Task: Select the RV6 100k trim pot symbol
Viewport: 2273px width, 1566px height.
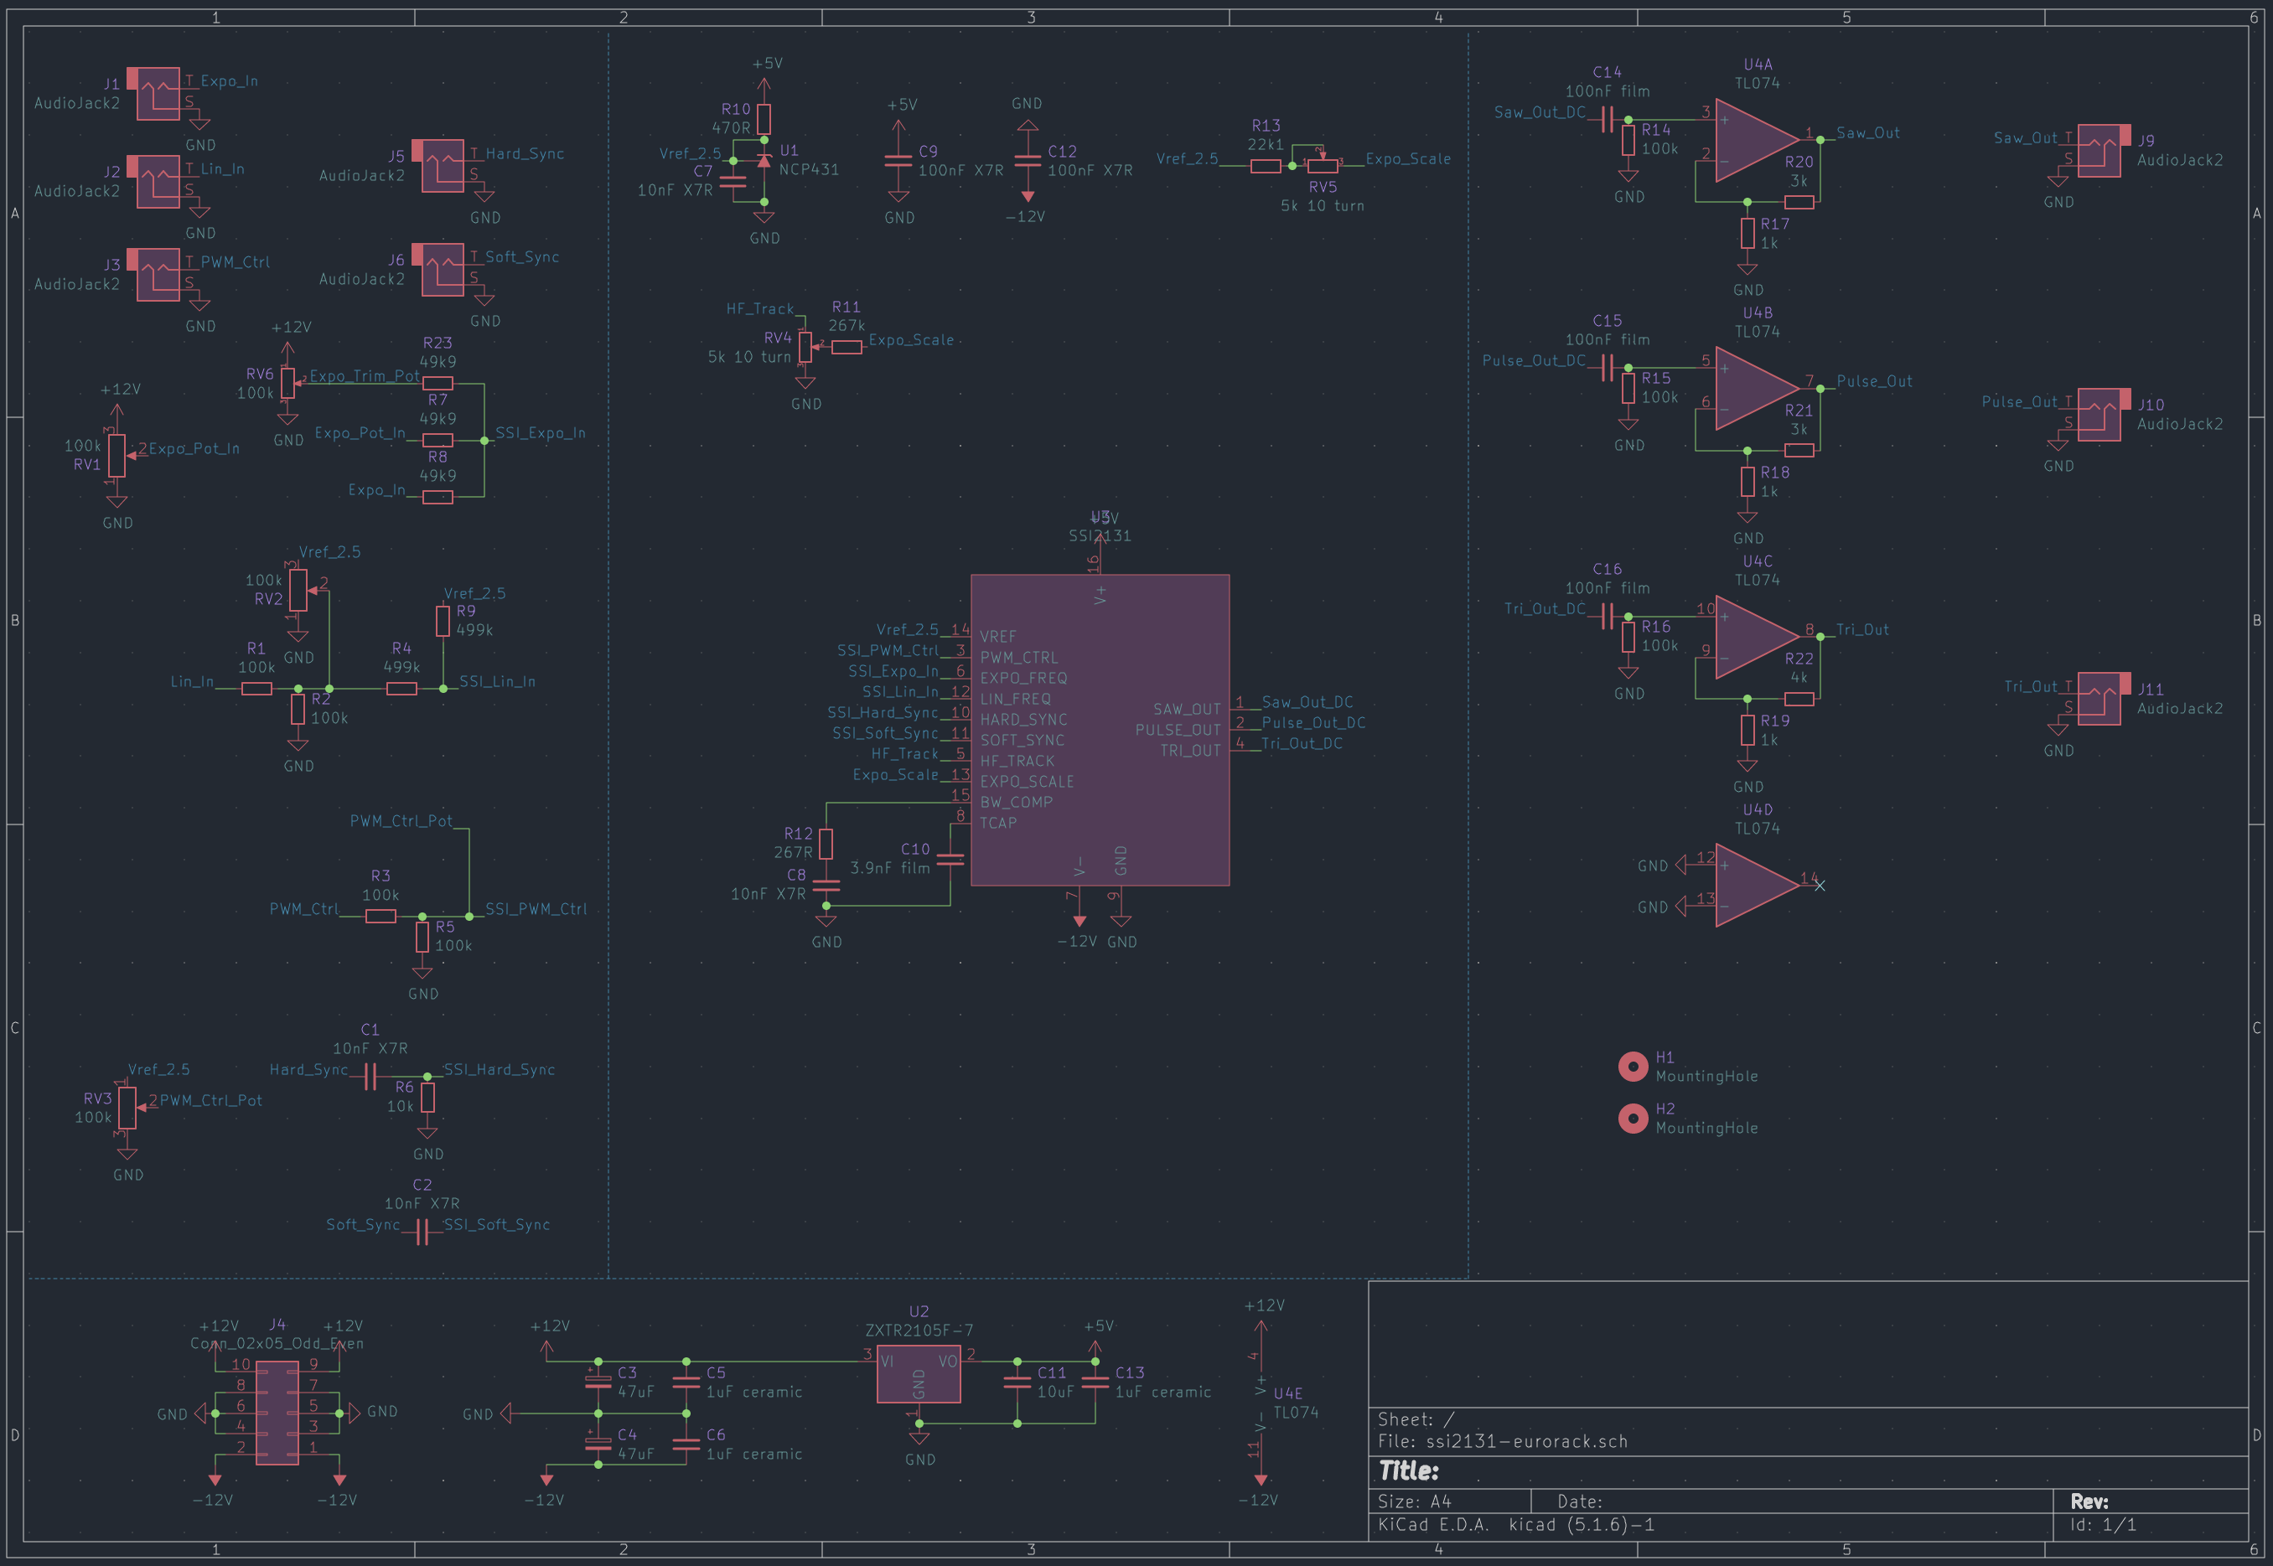Action: 287,383
